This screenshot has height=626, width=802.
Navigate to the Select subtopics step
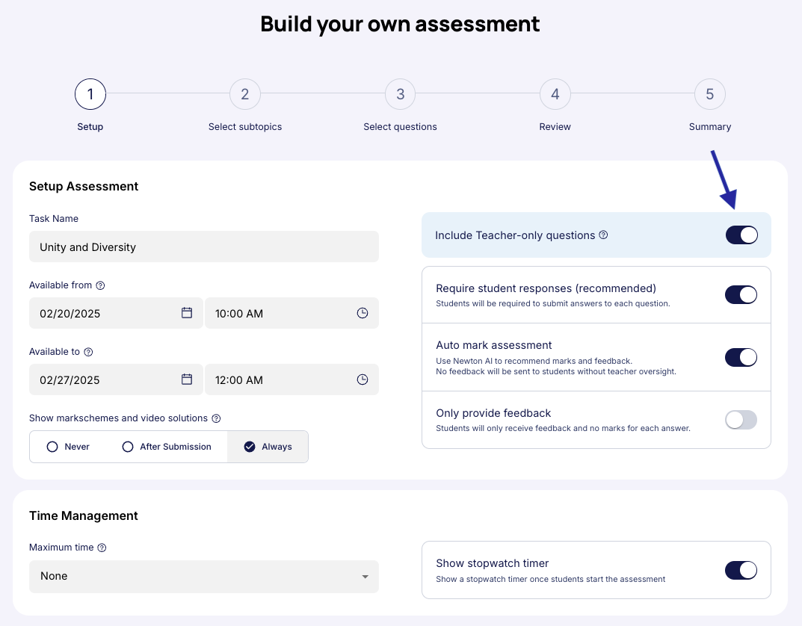(x=245, y=94)
